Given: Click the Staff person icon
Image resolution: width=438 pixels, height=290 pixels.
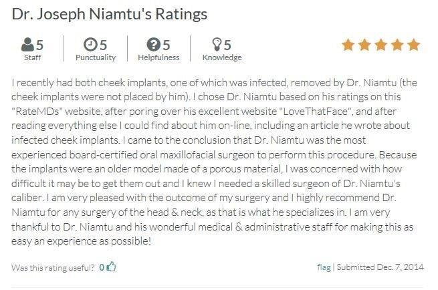Looking at the screenshot, I should (x=28, y=45).
